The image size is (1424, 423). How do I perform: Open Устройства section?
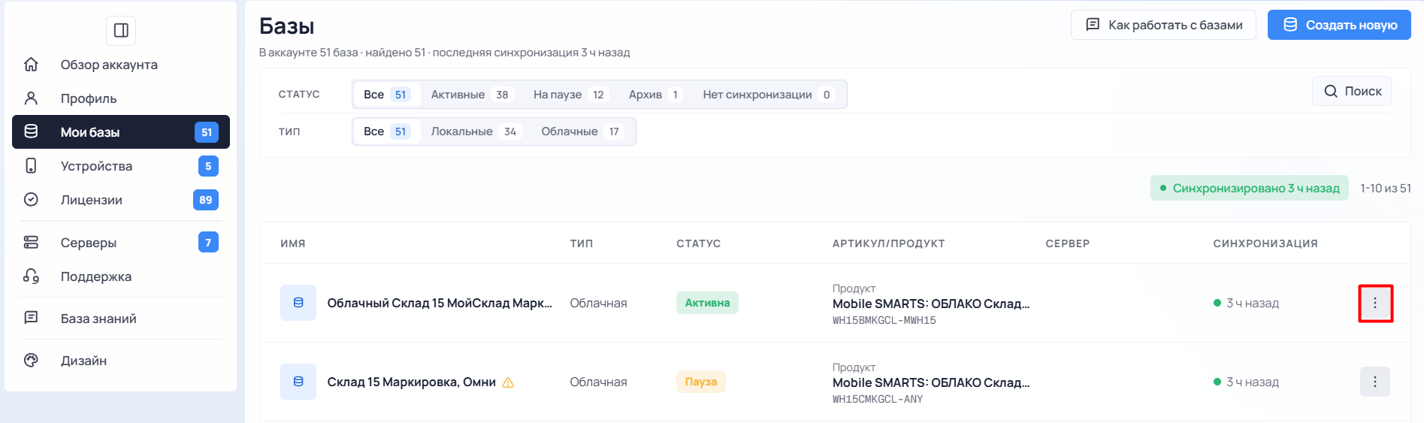pyautogui.click(x=121, y=165)
